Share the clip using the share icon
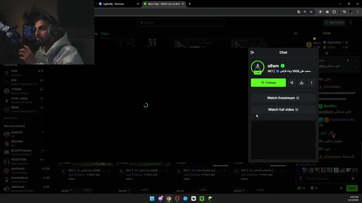The height and width of the screenshot is (203, 362). pos(292,83)
